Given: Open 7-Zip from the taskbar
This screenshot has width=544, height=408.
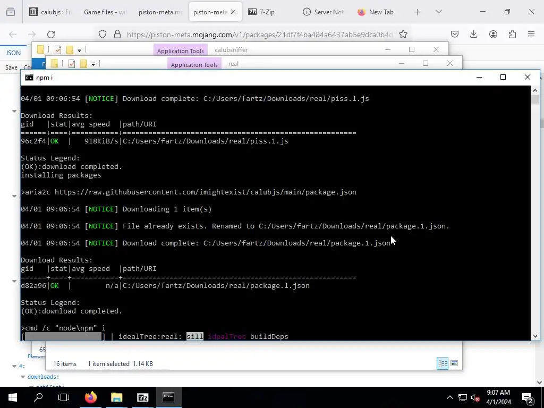Looking at the screenshot, I should point(142,397).
